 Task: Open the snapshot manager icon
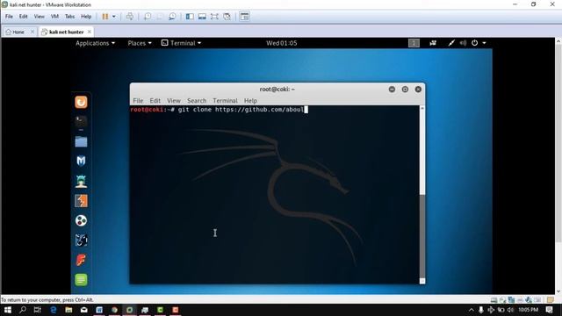(172, 17)
